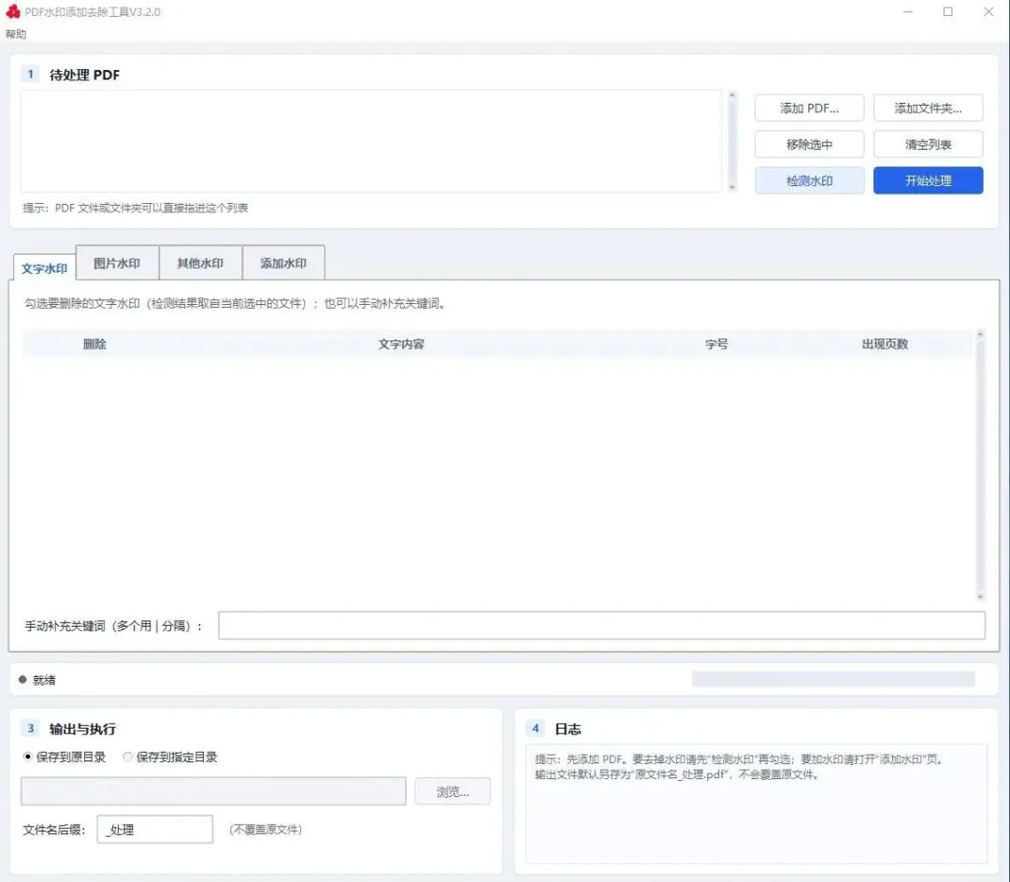Click the red app logo in title bar
The height and width of the screenshot is (882, 1010).
pos(13,11)
